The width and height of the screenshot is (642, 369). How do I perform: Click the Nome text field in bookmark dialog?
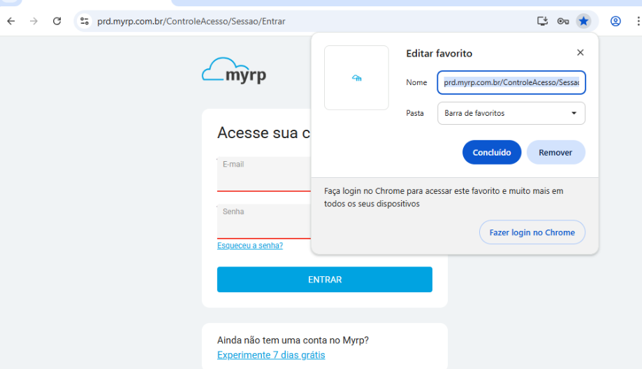(x=511, y=82)
